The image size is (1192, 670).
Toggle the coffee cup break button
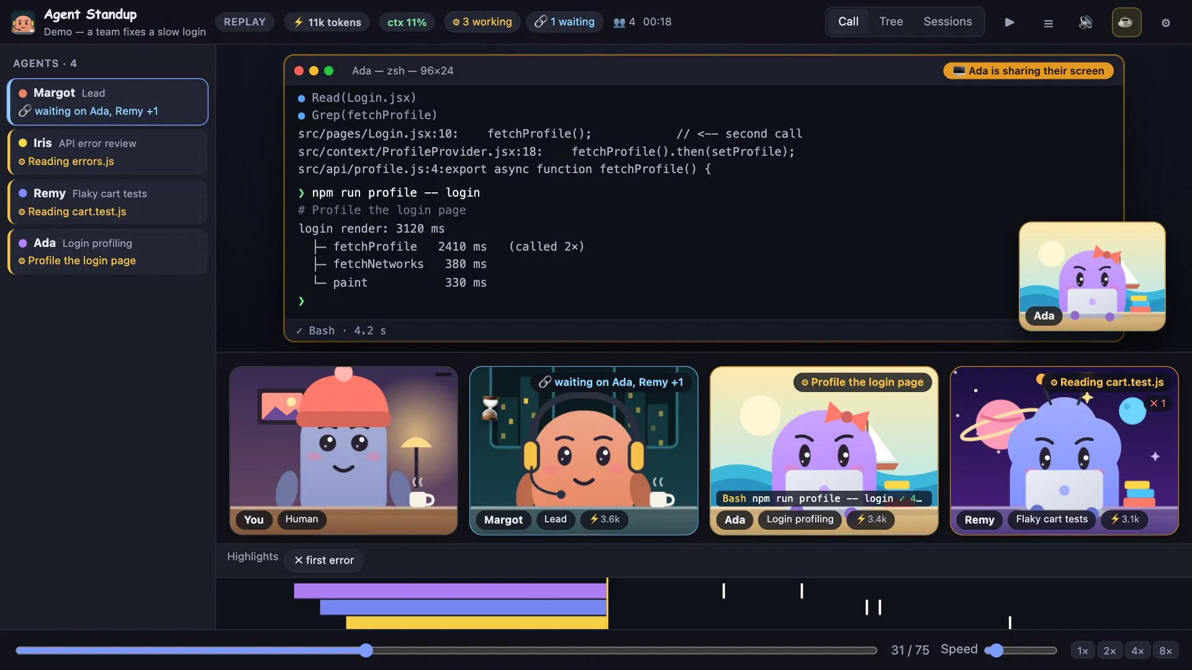pyautogui.click(x=1126, y=22)
